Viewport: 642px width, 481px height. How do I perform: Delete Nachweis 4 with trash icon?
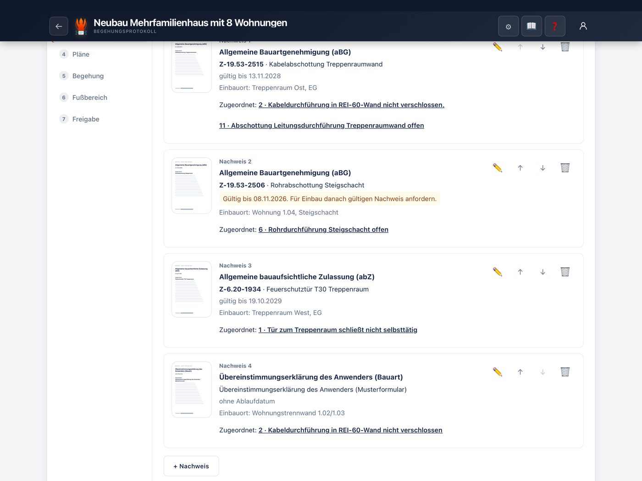[x=565, y=372]
